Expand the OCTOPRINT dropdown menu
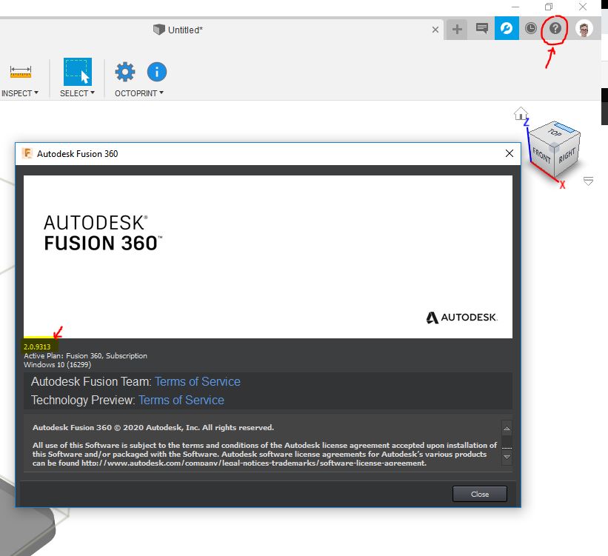The height and width of the screenshot is (556, 608). (x=138, y=93)
